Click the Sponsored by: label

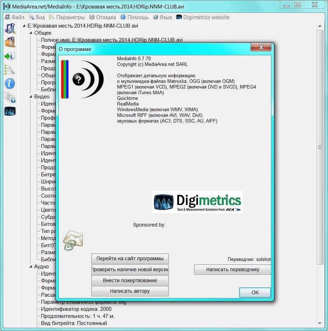[149, 225]
